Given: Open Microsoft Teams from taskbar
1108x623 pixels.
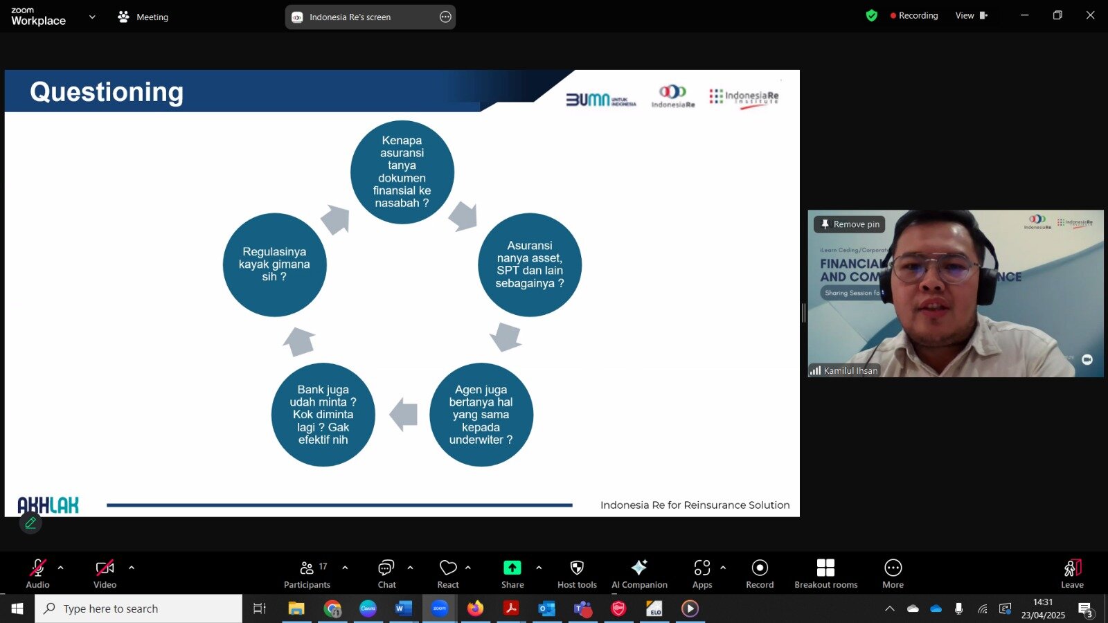Looking at the screenshot, I should coord(583,608).
